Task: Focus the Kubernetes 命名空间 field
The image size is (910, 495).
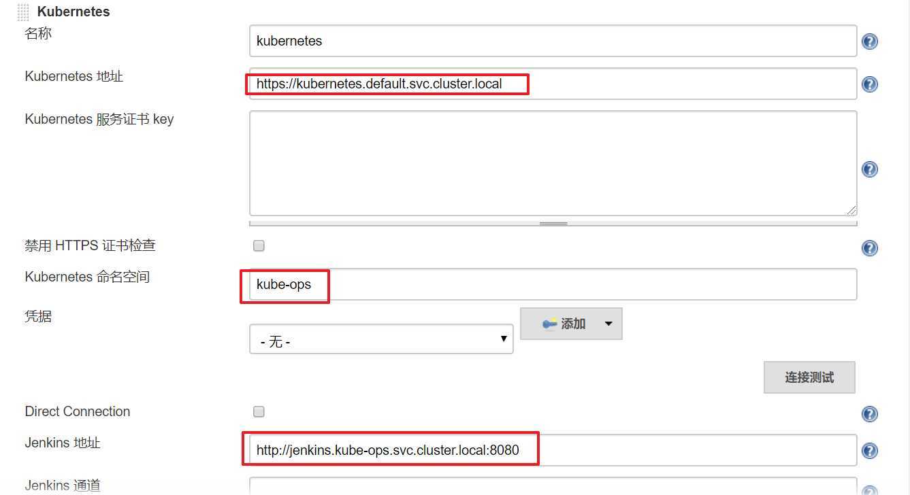Action: 553,284
